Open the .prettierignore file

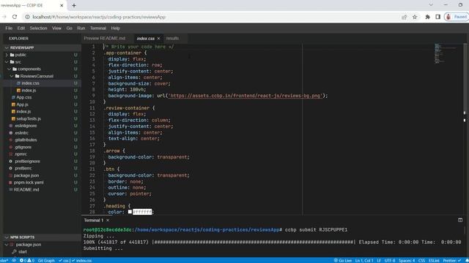27,161
